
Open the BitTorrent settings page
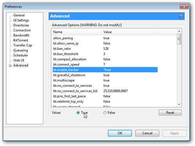point(21,40)
